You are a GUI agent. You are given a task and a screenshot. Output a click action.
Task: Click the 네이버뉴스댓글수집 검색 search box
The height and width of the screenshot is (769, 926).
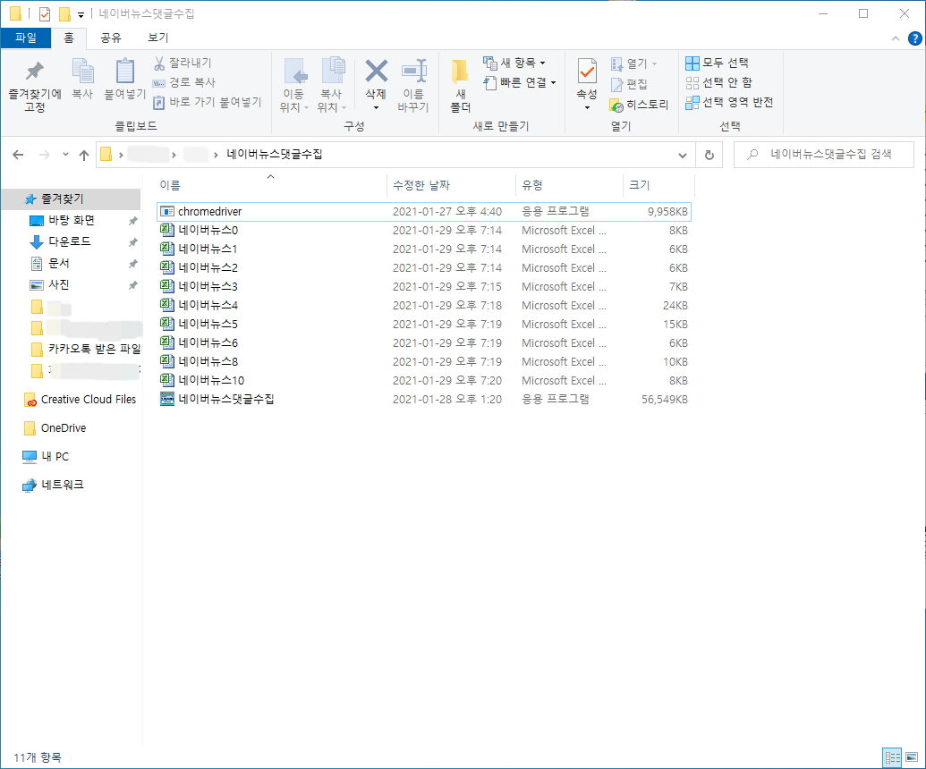tap(824, 155)
